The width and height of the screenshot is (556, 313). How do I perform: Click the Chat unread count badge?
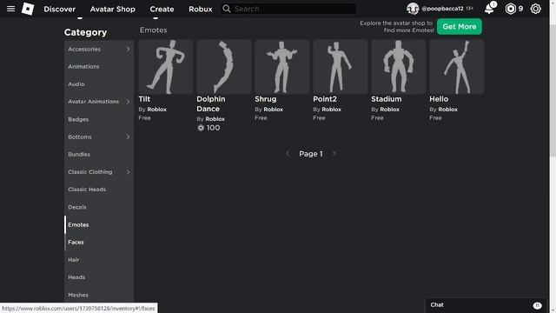click(537, 305)
